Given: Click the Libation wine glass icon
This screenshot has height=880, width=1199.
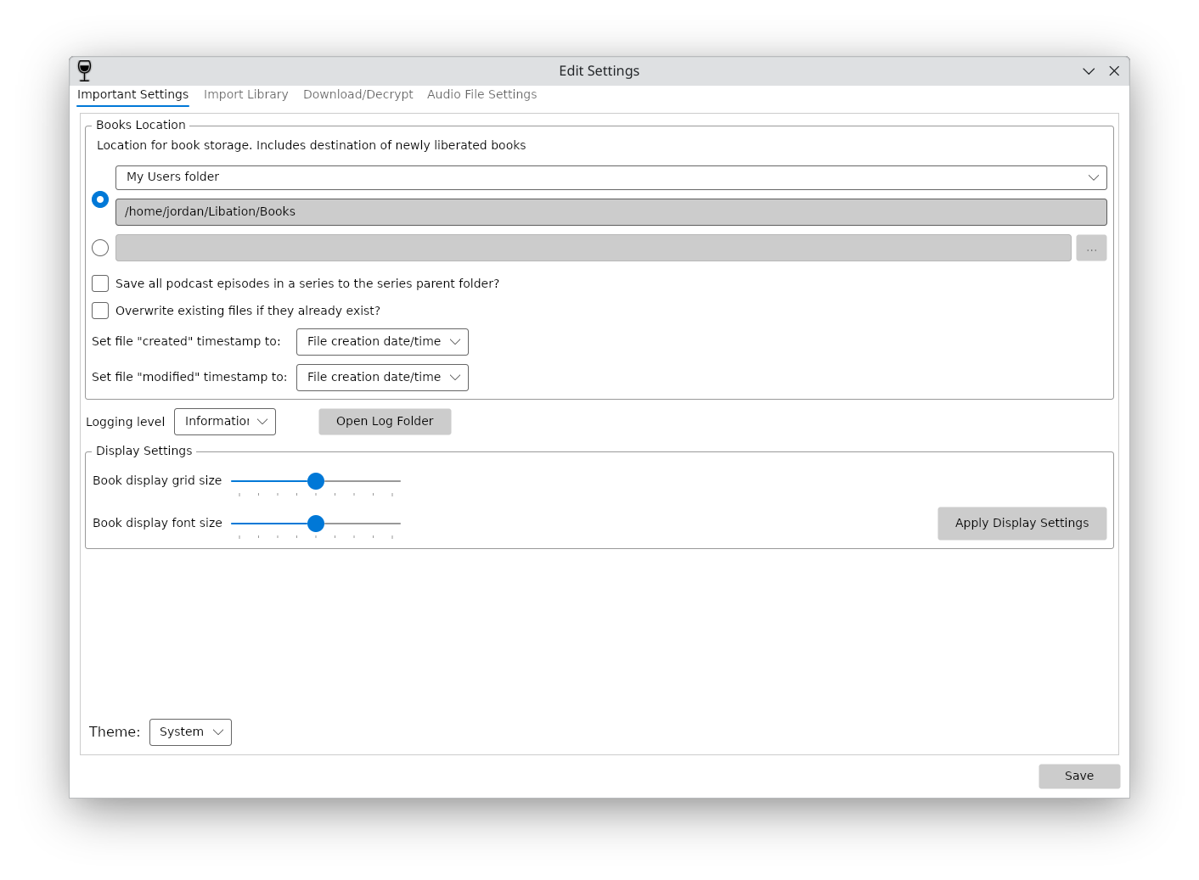Looking at the screenshot, I should pyautogui.click(x=84, y=70).
